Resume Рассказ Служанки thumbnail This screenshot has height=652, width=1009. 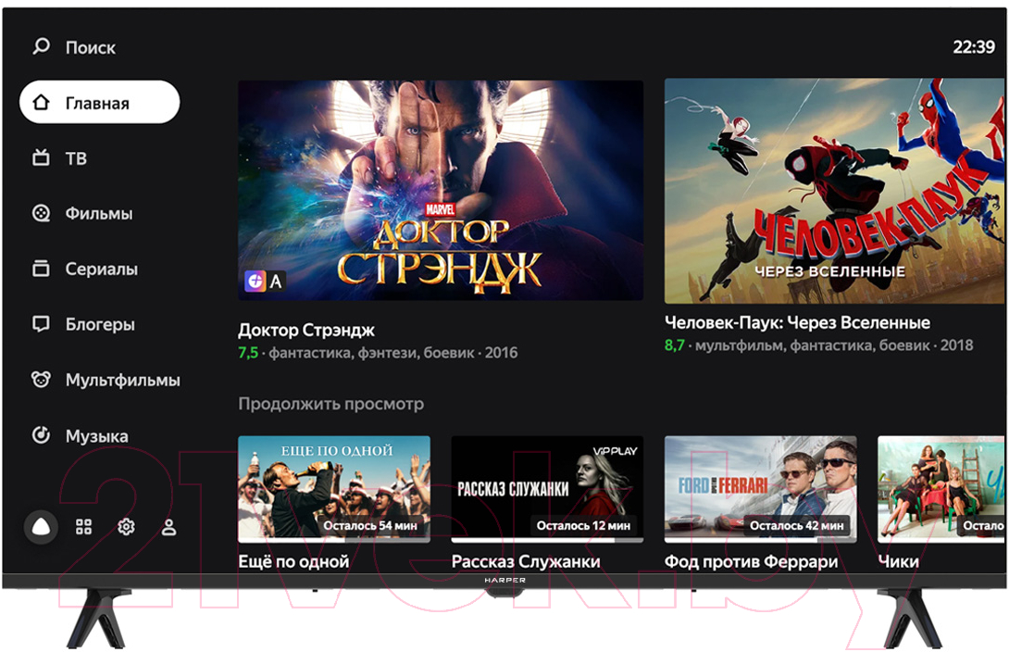pyautogui.click(x=547, y=489)
